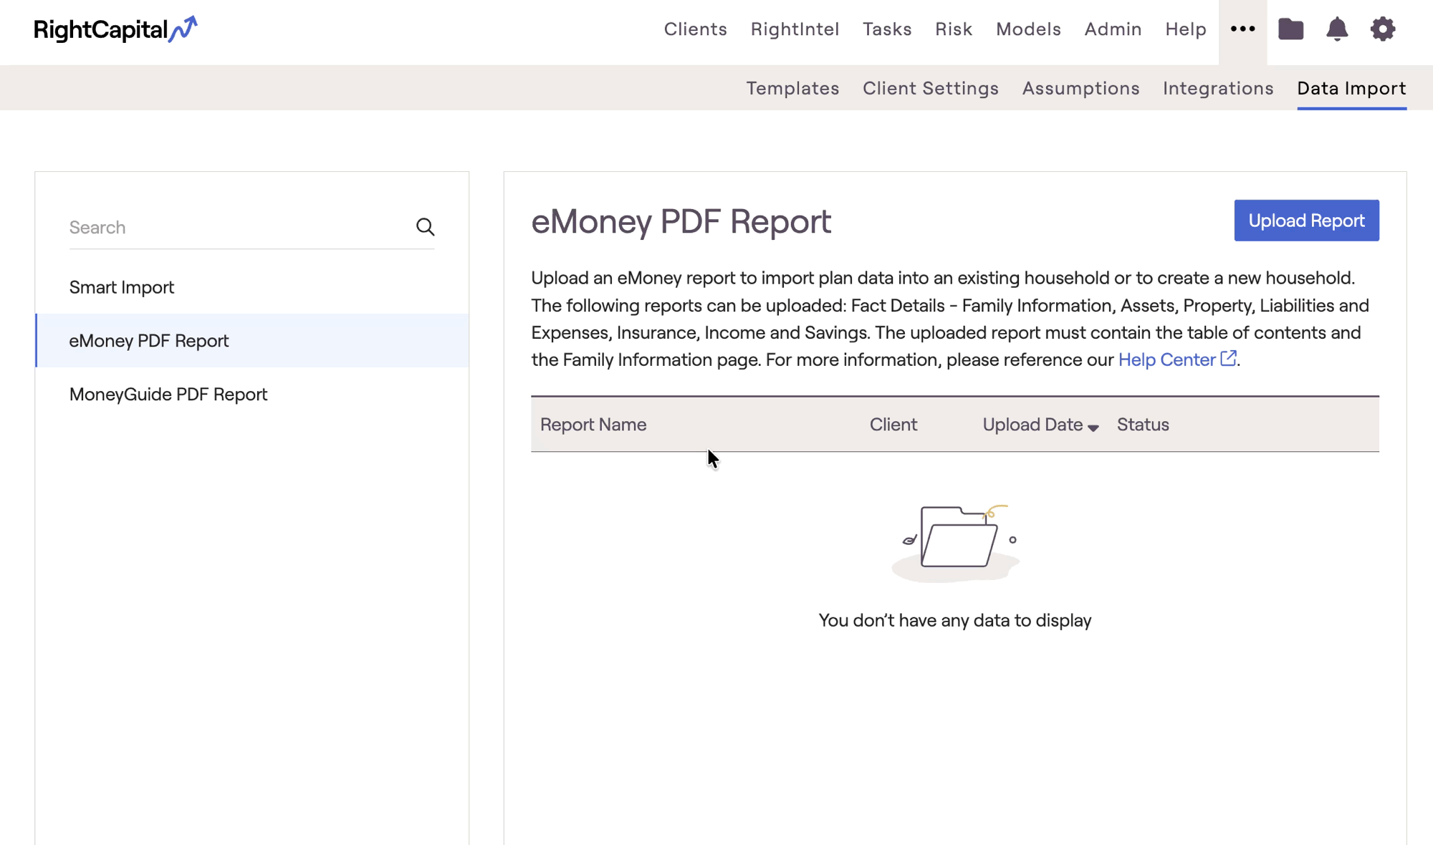The image size is (1433, 845).
Task: Switch to the Templates tab
Action: click(x=792, y=88)
